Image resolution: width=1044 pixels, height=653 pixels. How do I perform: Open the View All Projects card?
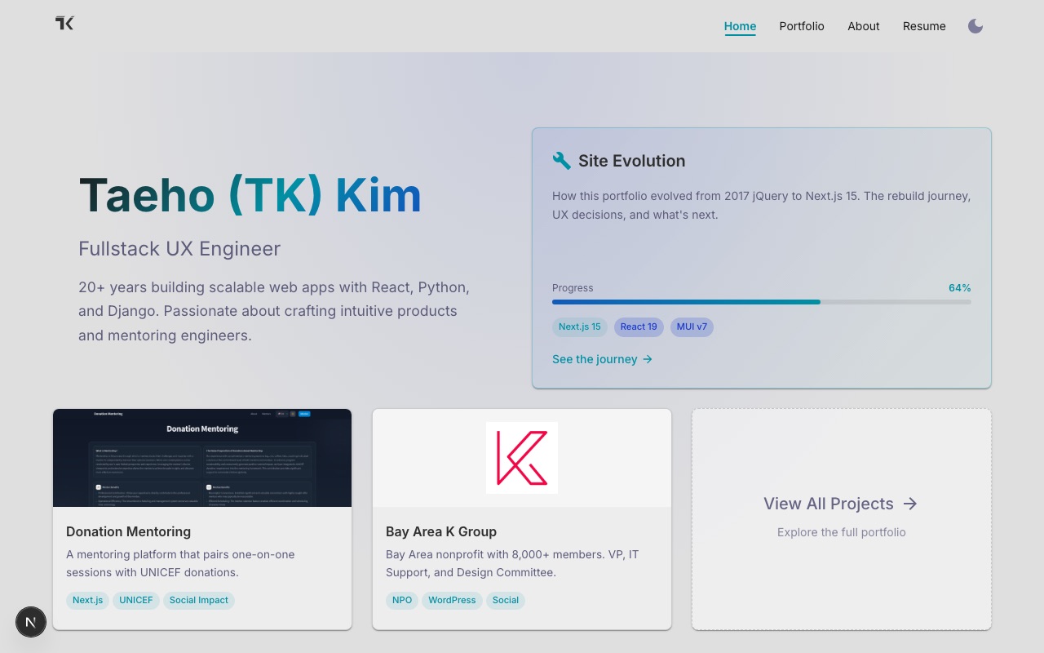coord(842,519)
